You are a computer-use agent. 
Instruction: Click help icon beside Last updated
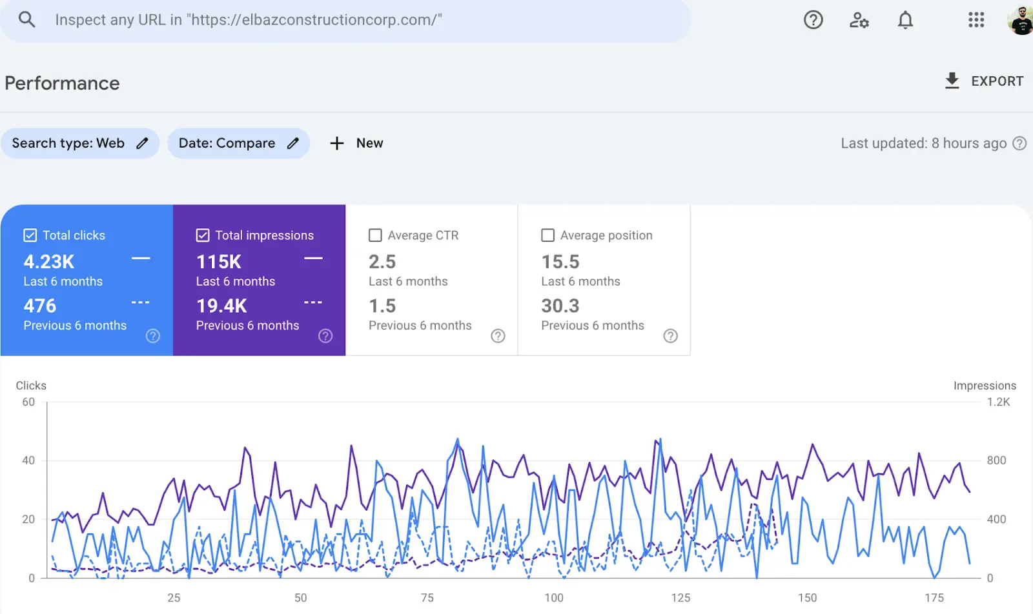click(1019, 143)
